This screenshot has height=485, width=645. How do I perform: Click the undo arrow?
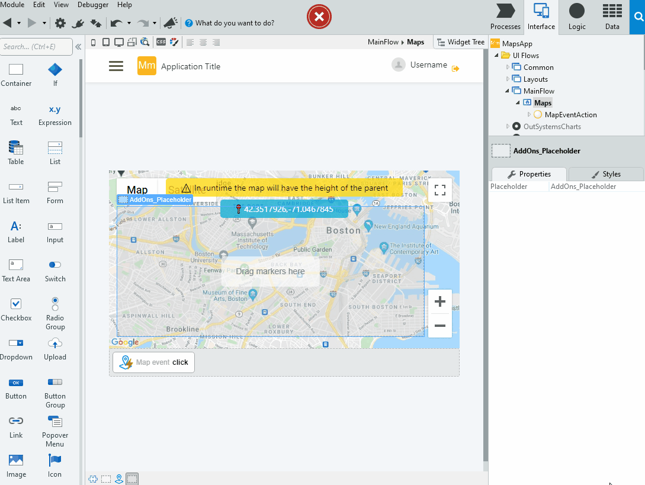[117, 24]
